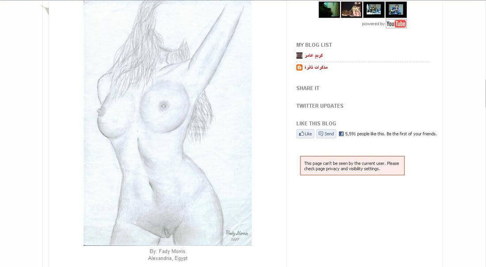Click the thumbs-up icon in the Like button
This screenshot has height=267, width=486.
[301, 134]
